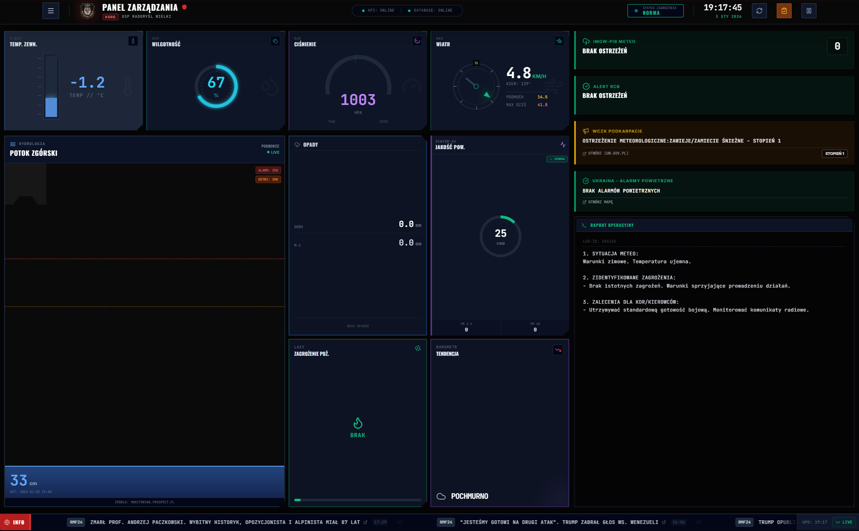The height and width of the screenshot is (531, 859).
Task: Click the LIVE indicator in ticker bar
Action: coord(844,522)
